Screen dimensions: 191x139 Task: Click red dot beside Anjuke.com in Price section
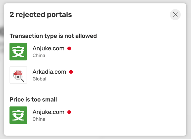[69, 112]
